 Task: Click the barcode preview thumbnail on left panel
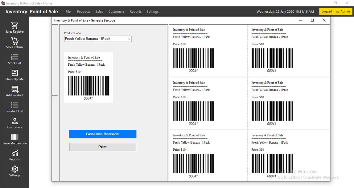point(88,77)
